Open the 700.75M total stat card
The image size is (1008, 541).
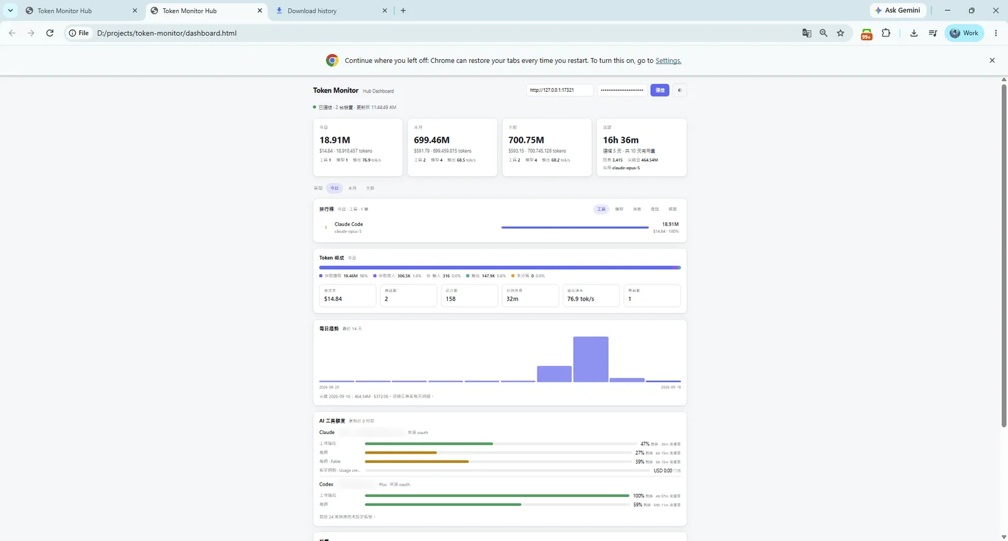[547, 147]
